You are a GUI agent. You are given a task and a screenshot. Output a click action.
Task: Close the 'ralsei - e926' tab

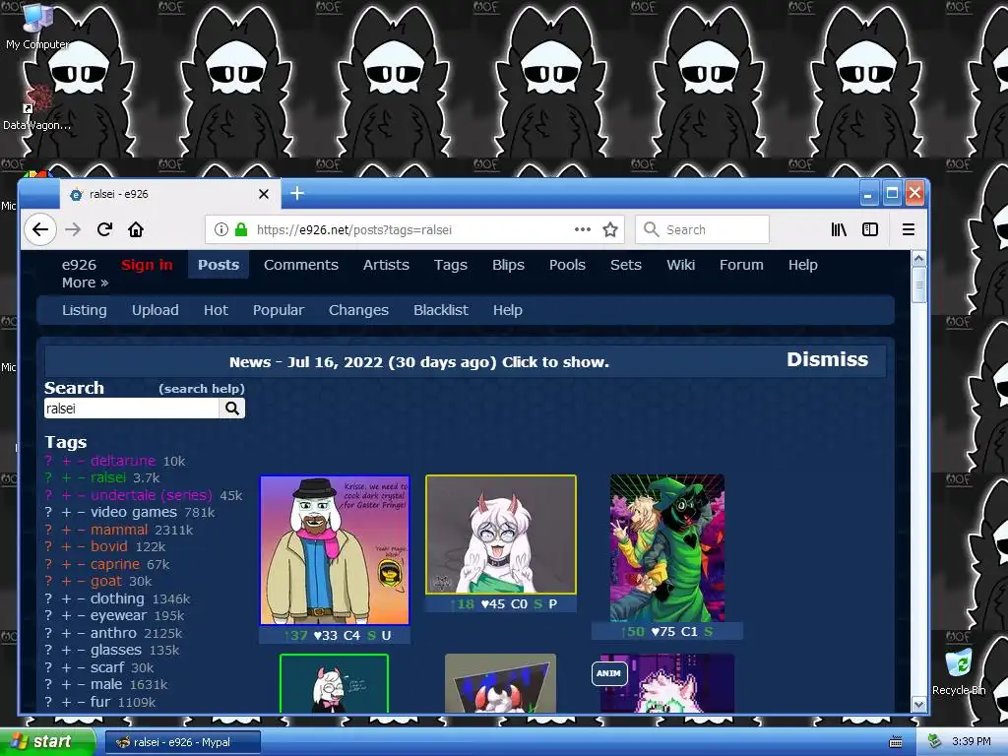pos(264,194)
